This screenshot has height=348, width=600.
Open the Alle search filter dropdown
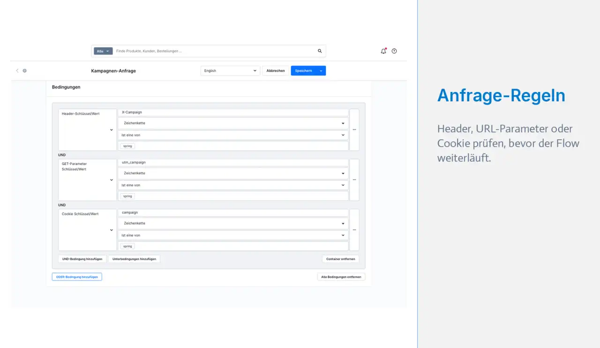(103, 51)
